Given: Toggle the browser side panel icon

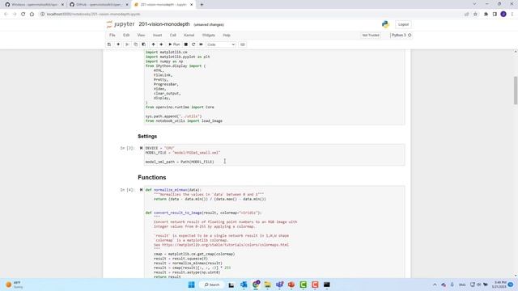Looking at the screenshot, I should [495, 15].
